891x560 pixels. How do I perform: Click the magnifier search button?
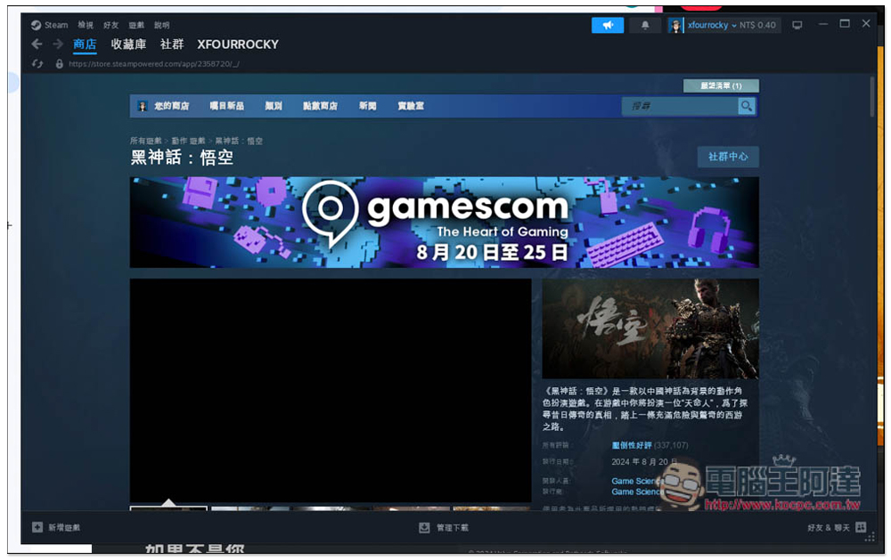pyautogui.click(x=747, y=106)
